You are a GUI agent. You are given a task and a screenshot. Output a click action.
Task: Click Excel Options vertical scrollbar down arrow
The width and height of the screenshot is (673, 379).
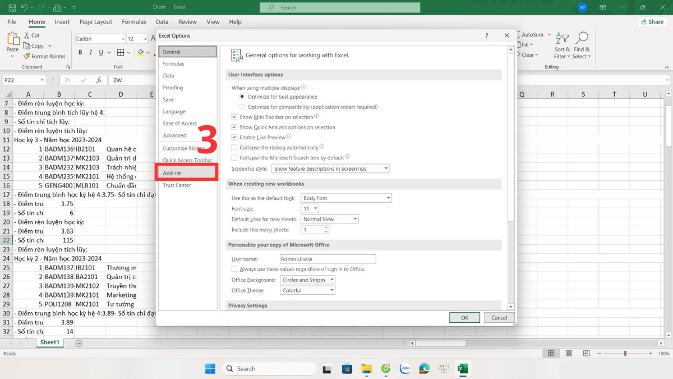510,307
